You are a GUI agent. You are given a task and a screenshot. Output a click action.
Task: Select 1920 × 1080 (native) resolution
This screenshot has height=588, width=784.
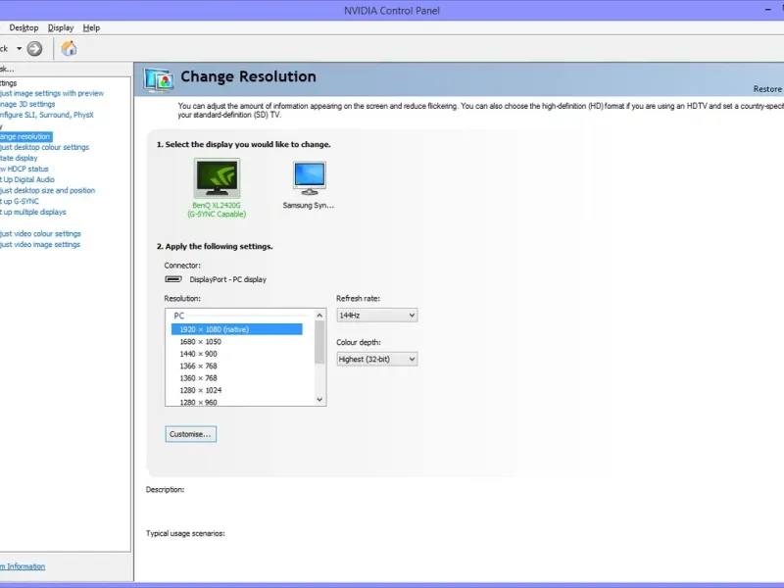(236, 329)
